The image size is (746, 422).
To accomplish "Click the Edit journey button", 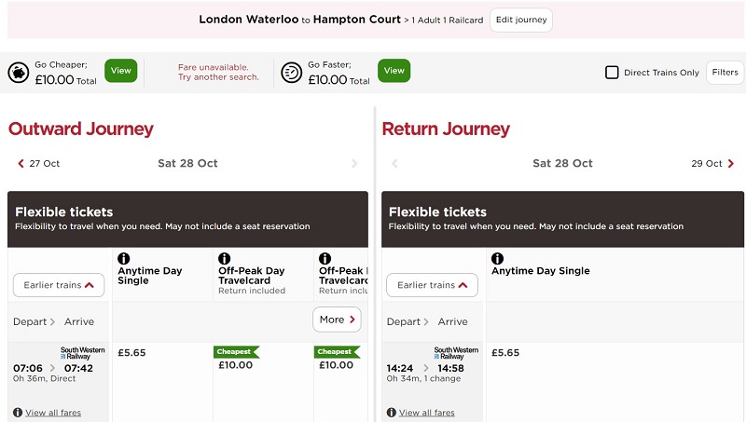I will pyautogui.click(x=521, y=20).
